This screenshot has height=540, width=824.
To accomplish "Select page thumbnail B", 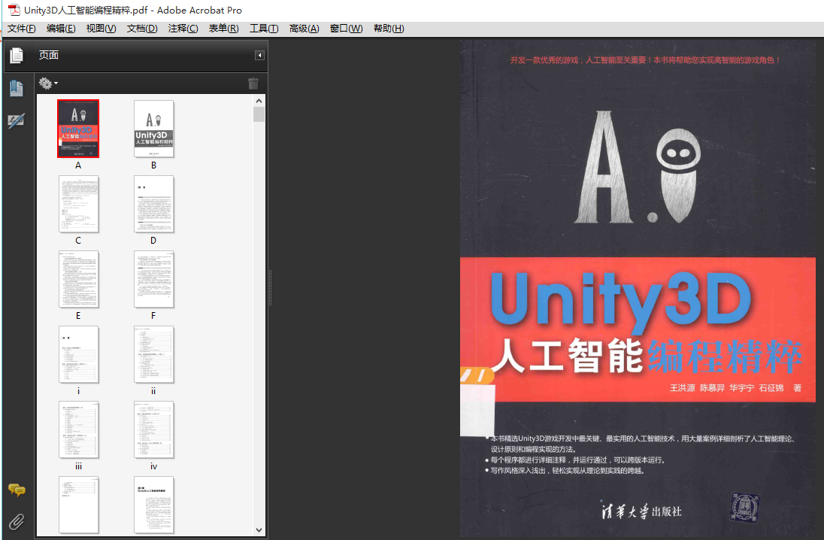I will coord(153,129).
